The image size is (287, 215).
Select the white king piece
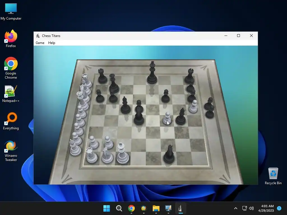tap(122, 153)
